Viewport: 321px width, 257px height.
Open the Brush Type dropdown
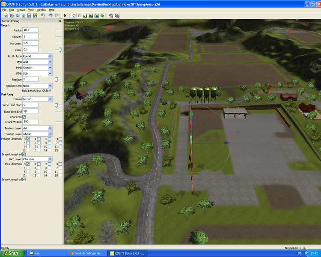[x=37, y=56]
